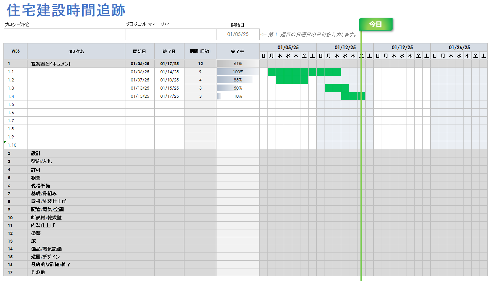The height and width of the screenshot is (281, 488).
Task: Select the 終了日 column header
Action: click(169, 52)
